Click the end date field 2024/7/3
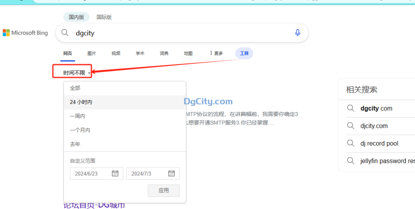Image resolution: width=415 pixels, height=209 pixels. pos(153,174)
